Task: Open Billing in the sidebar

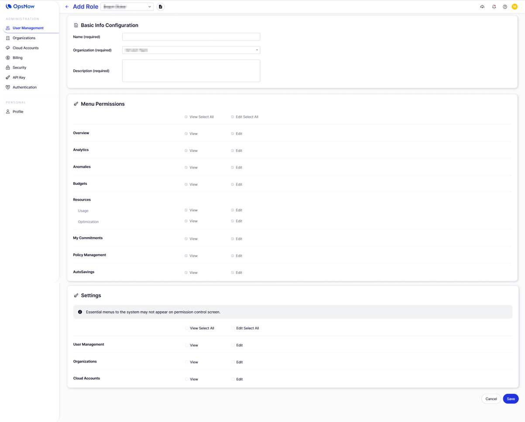Action: (x=17, y=58)
